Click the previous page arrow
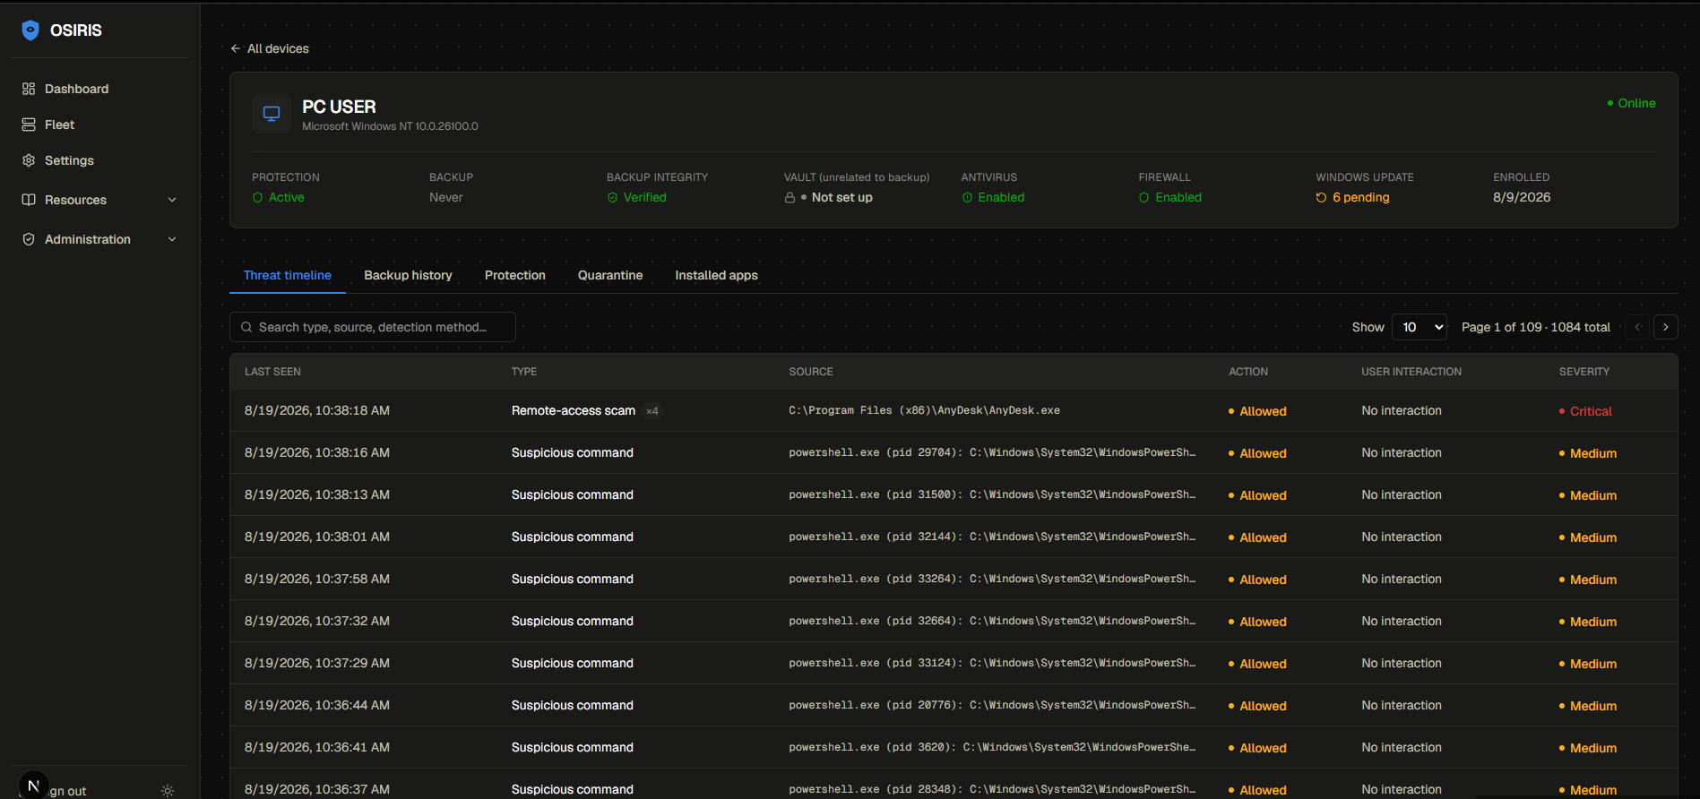Viewport: 1700px width, 799px height. tap(1637, 327)
